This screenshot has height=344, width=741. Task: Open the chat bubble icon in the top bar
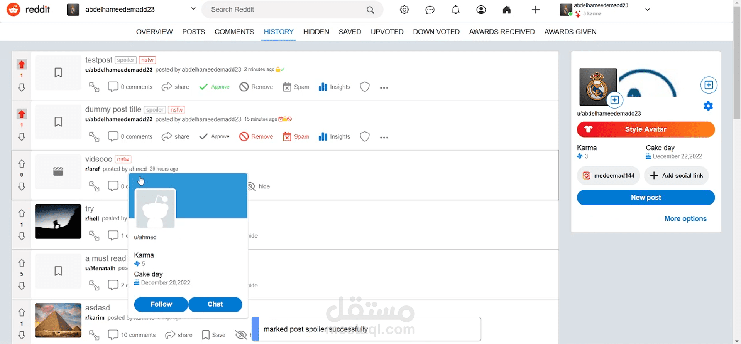[x=430, y=10]
